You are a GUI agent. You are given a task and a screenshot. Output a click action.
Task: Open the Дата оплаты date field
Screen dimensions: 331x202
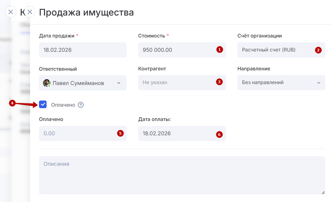pyautogui.click(x=177, y=133)
